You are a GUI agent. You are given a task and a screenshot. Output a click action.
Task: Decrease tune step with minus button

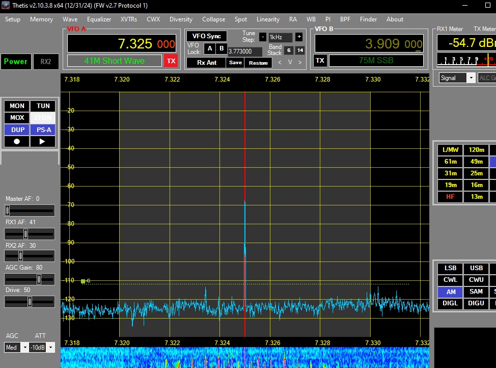pos(263,37)
